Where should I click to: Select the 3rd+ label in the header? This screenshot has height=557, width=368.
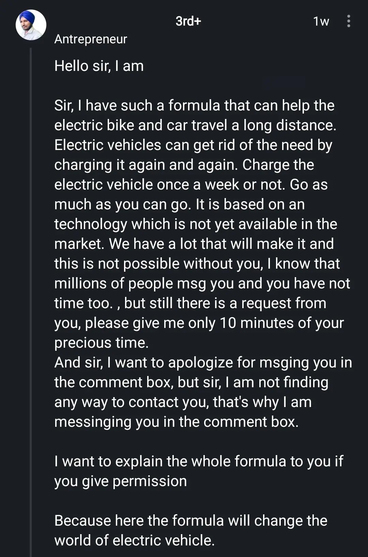(188, 21)
